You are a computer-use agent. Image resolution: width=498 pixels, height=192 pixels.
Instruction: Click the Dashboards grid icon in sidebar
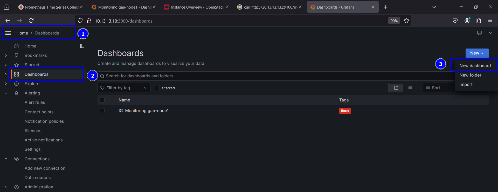point(17,74)
